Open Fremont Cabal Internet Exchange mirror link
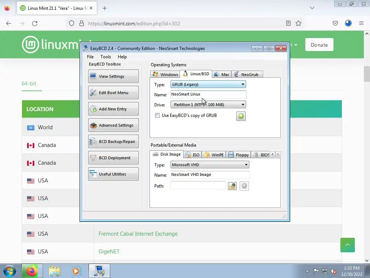 pyautogui.click(x=138, y=234)
